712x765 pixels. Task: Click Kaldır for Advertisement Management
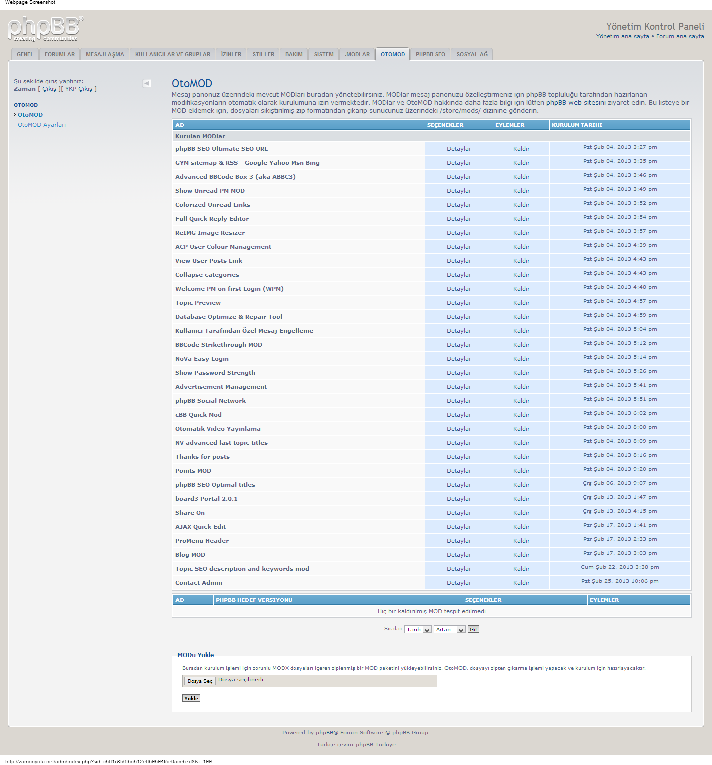coord(521,387)
